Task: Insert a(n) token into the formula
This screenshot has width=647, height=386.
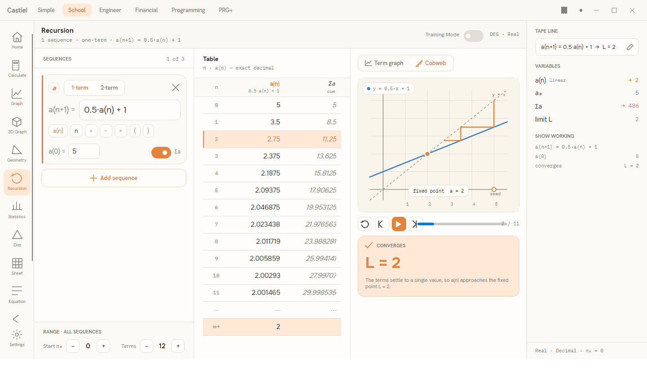Action: (58, 131)
